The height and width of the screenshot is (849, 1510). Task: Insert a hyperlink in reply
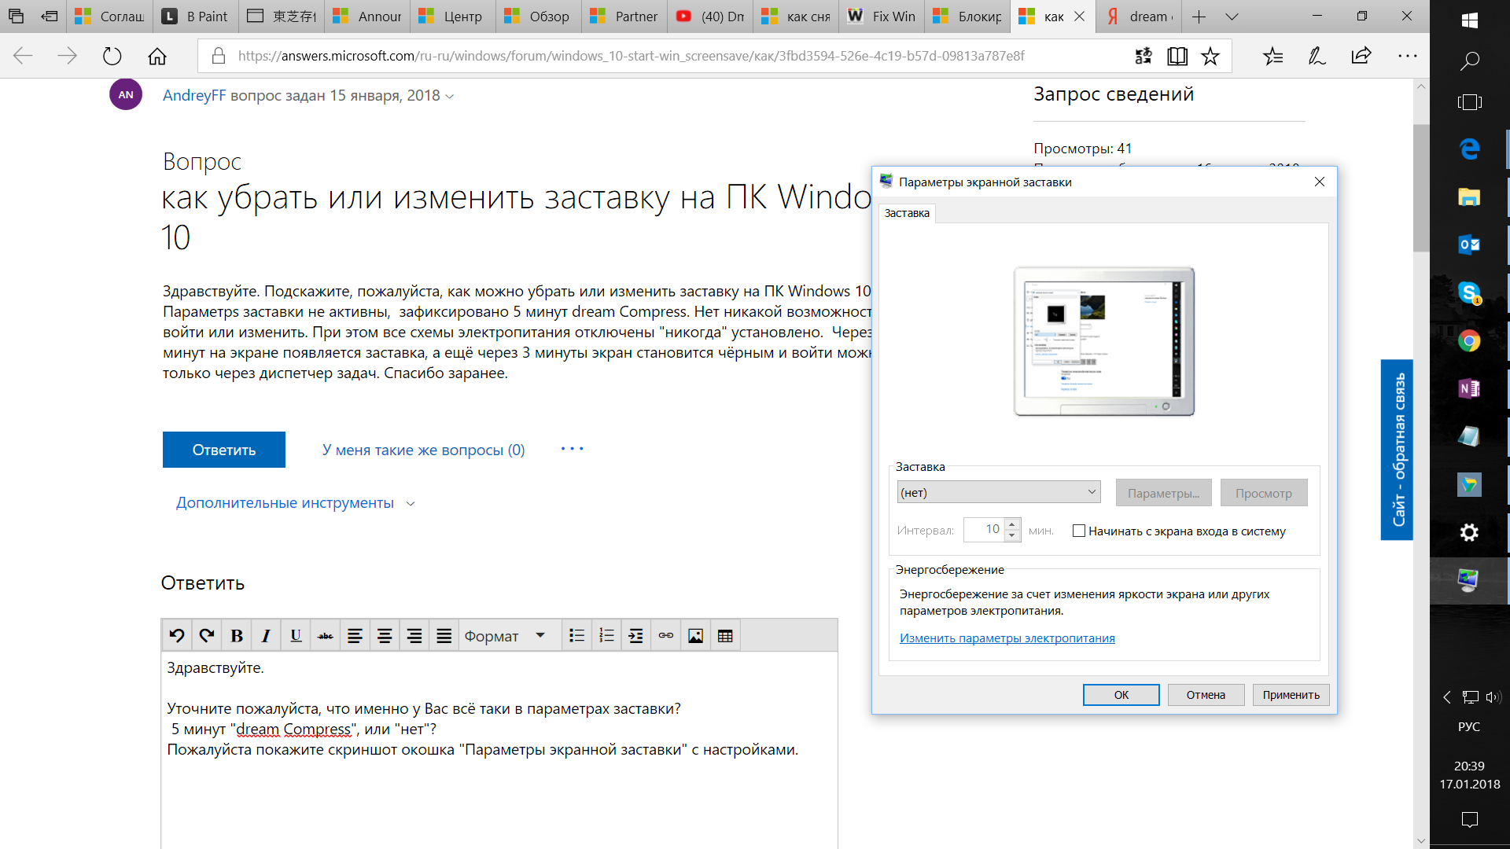(x=666, y=635)
